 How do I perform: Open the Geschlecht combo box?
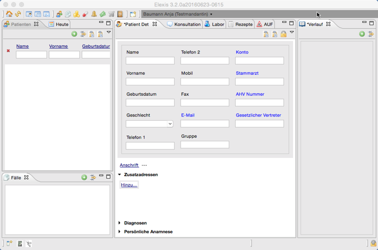(149, 124)
